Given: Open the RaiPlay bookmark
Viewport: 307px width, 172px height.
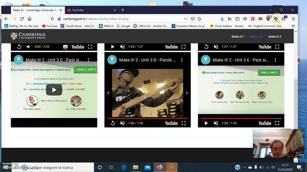Looking at the screenshot, I should (22, 26).
